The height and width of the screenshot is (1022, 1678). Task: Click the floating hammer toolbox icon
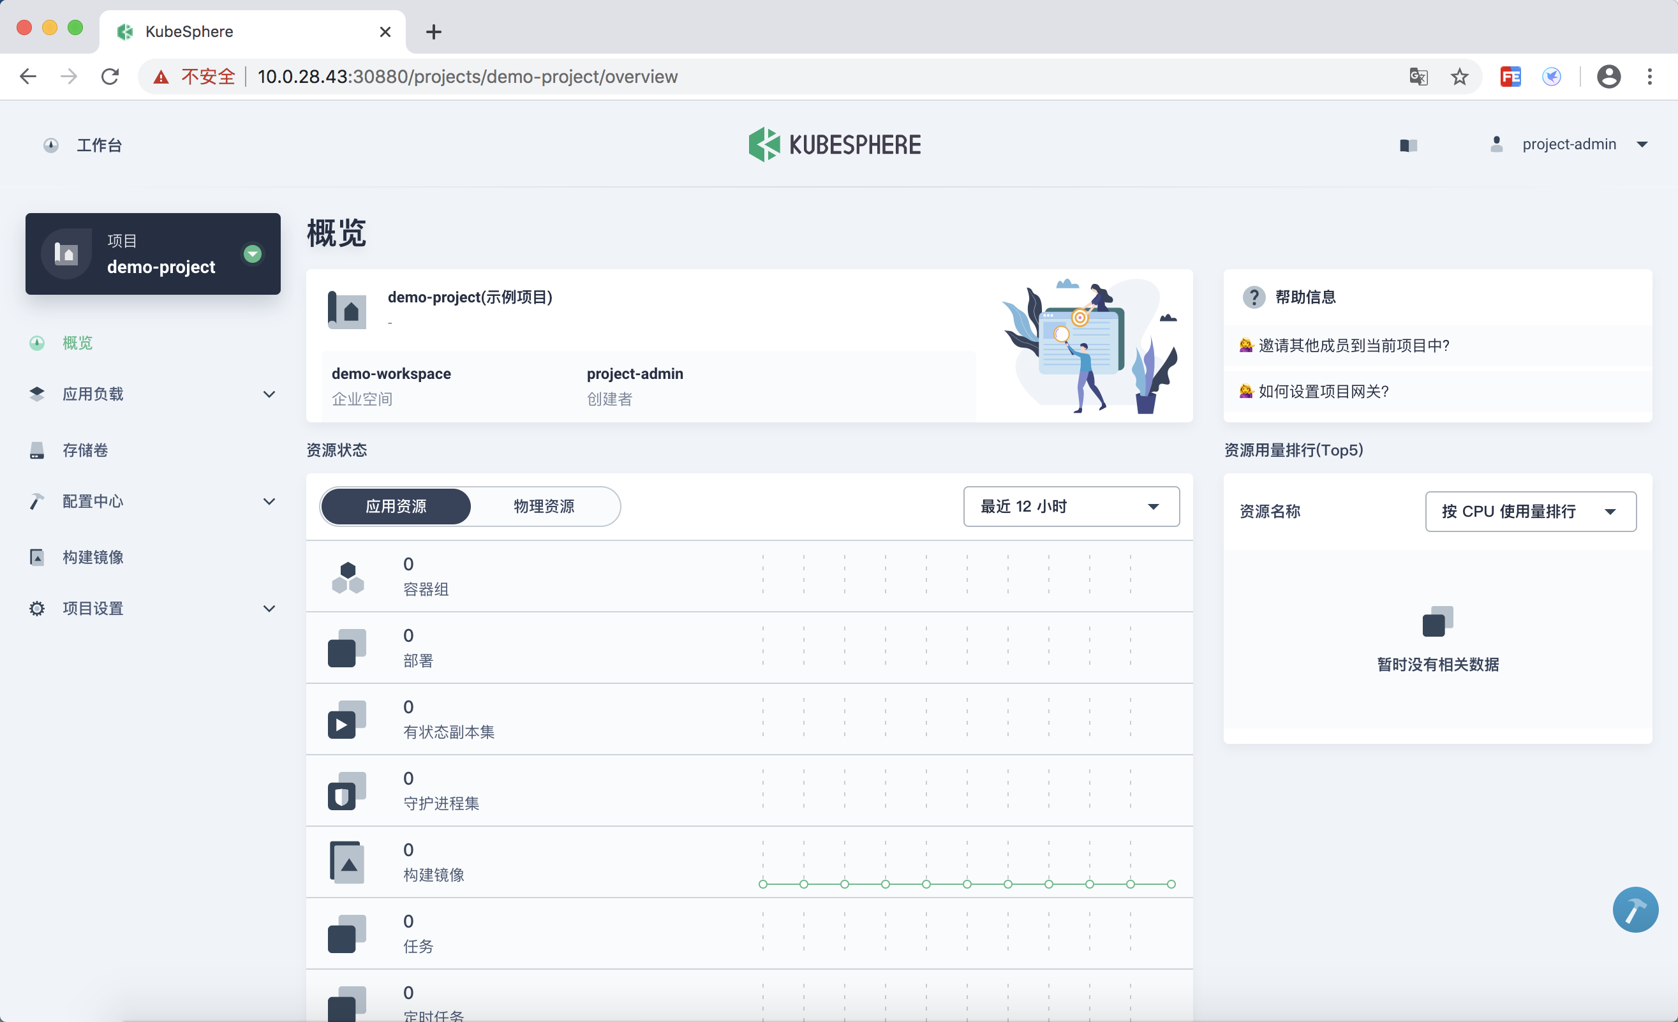(x=1635, y=909)
